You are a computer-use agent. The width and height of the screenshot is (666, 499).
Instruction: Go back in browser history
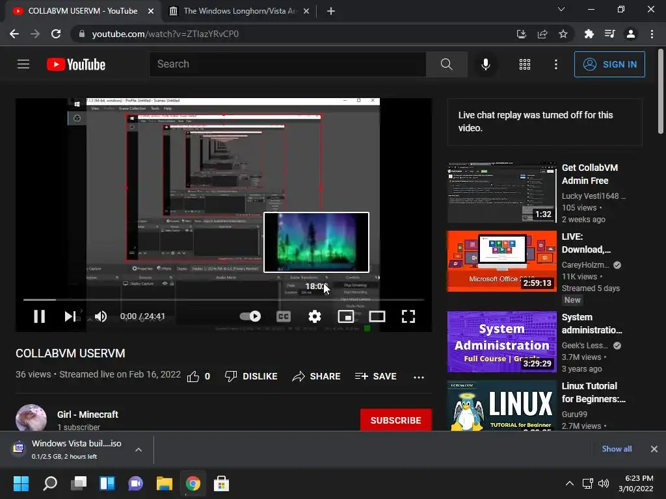14,34
